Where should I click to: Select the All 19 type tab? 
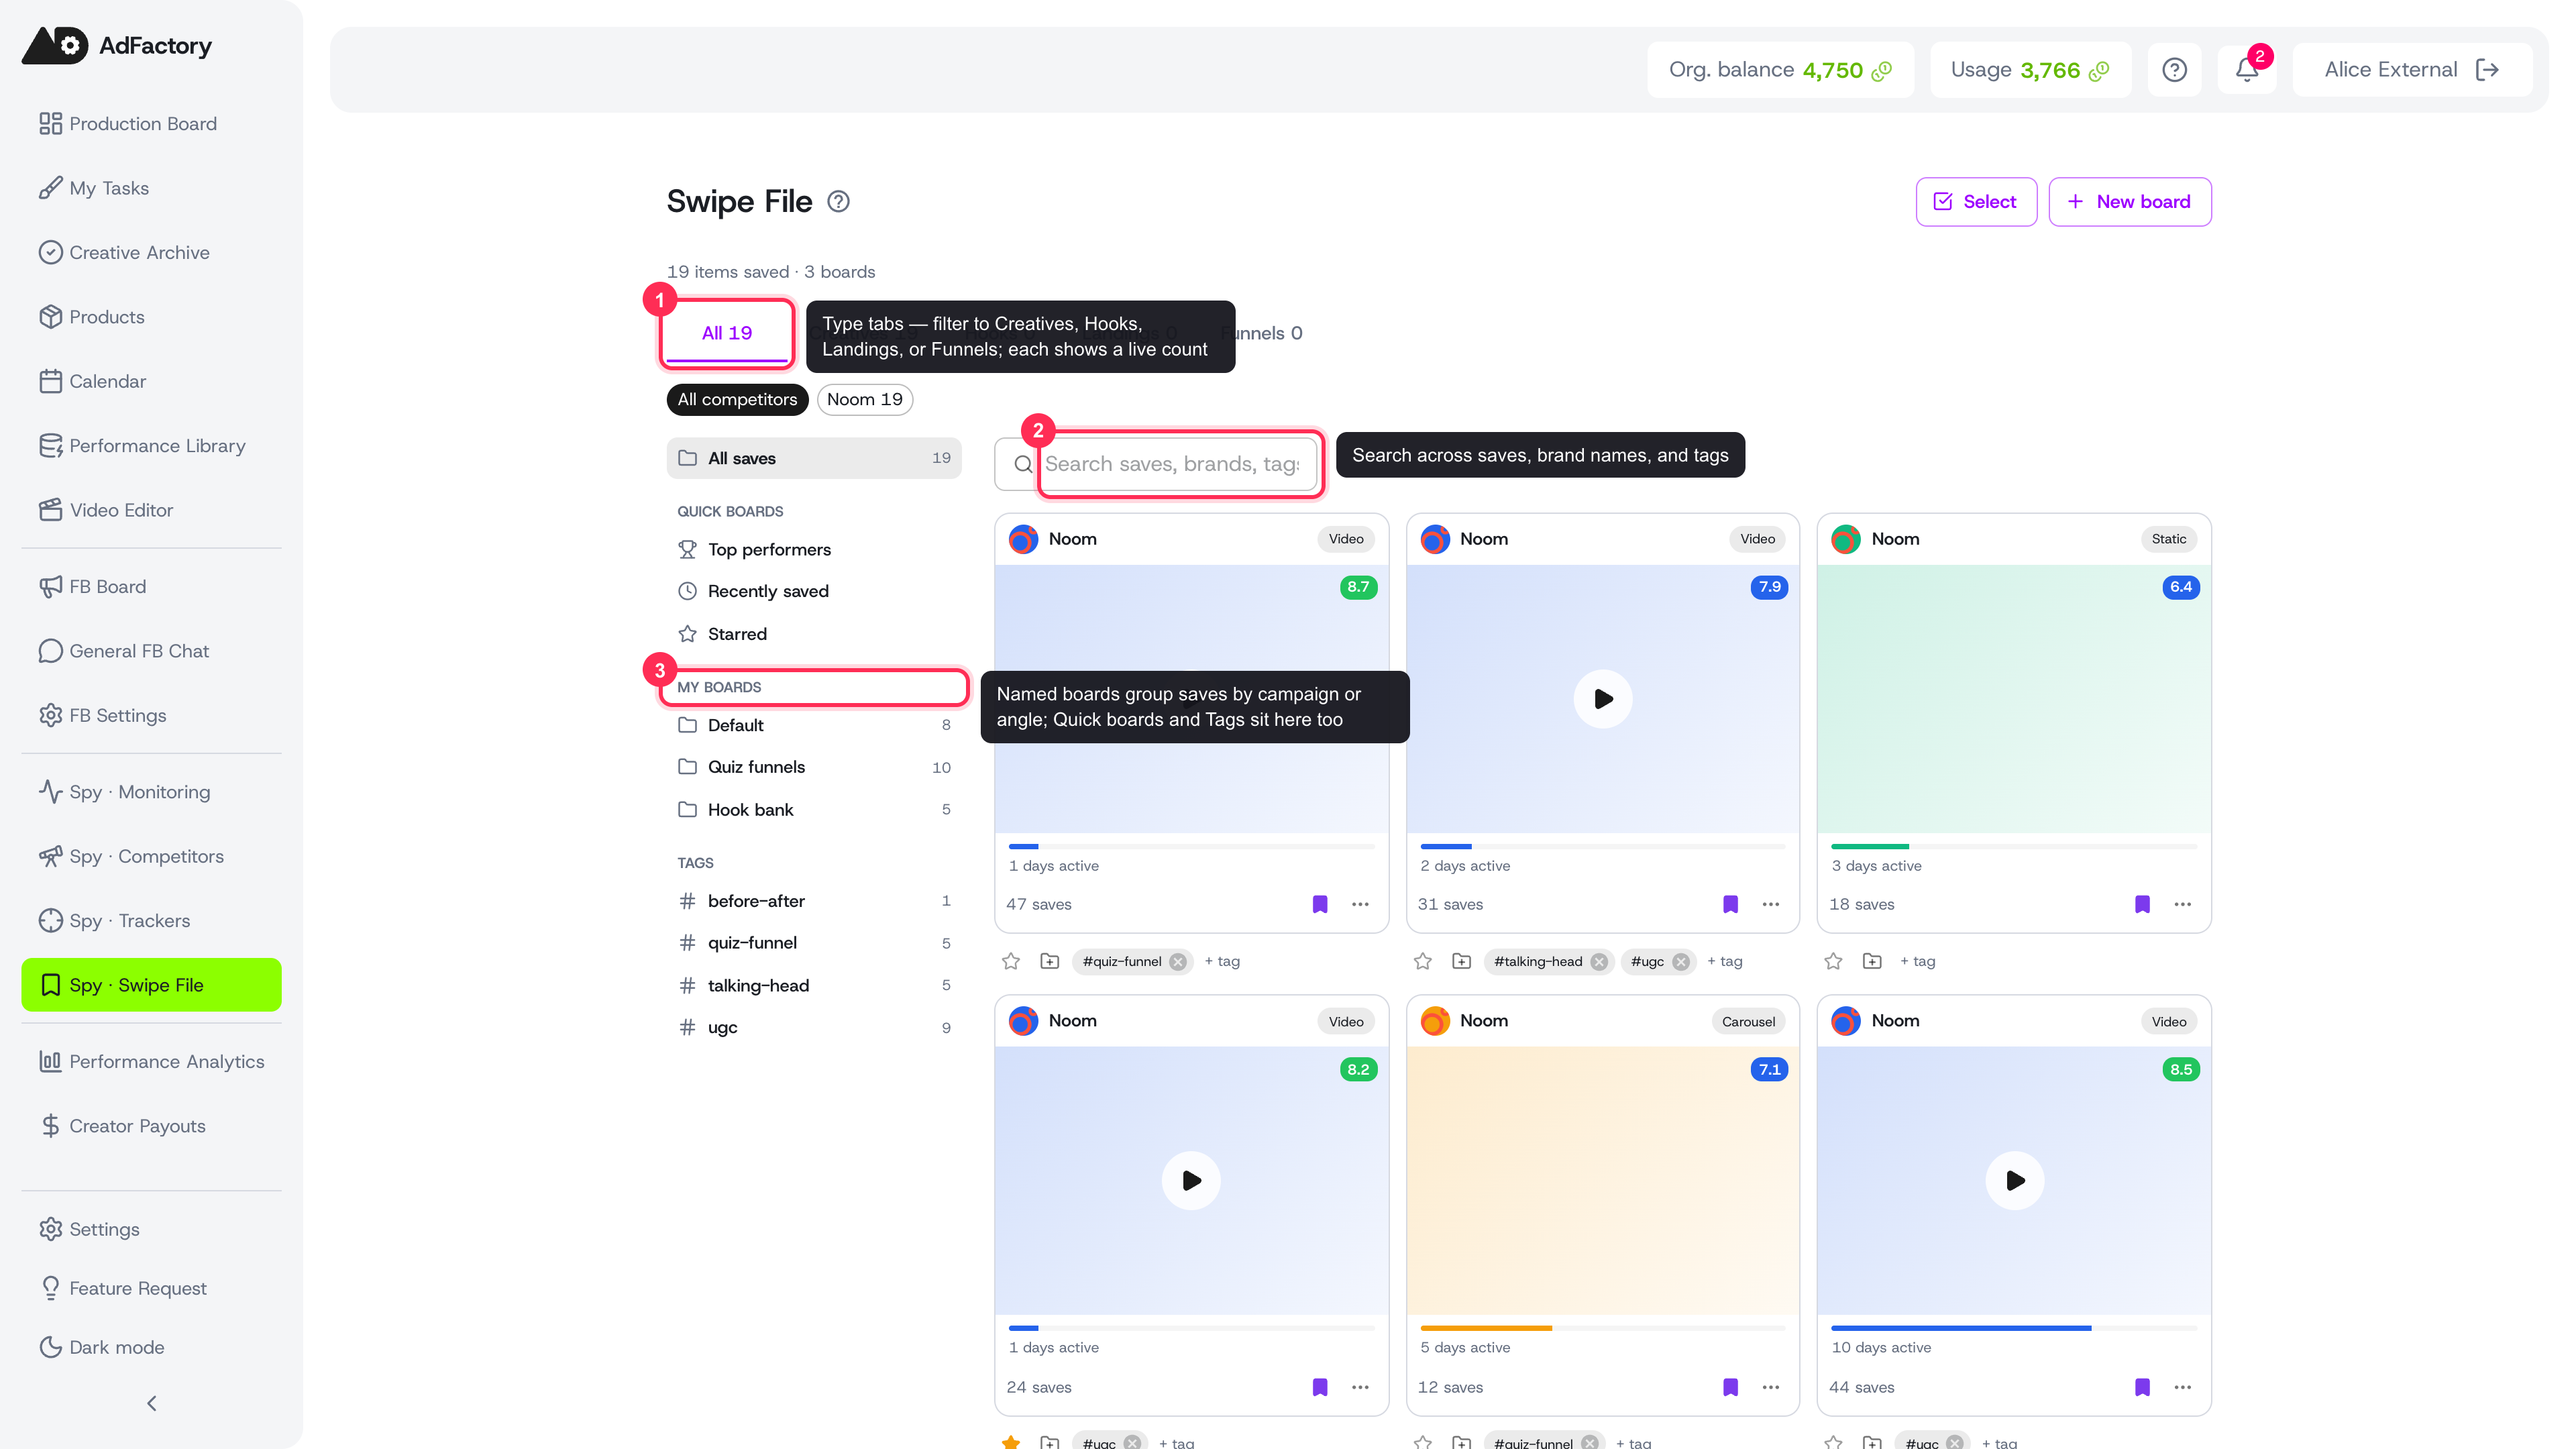[x=727, y=334]
